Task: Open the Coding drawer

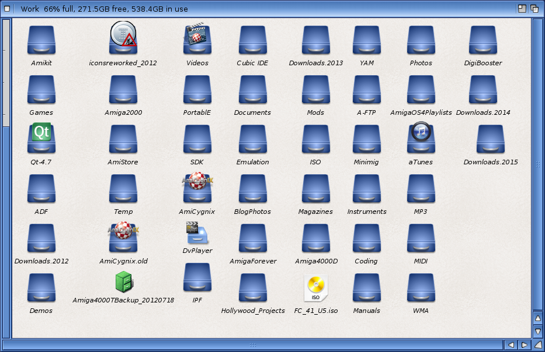Action: (367, 238)
